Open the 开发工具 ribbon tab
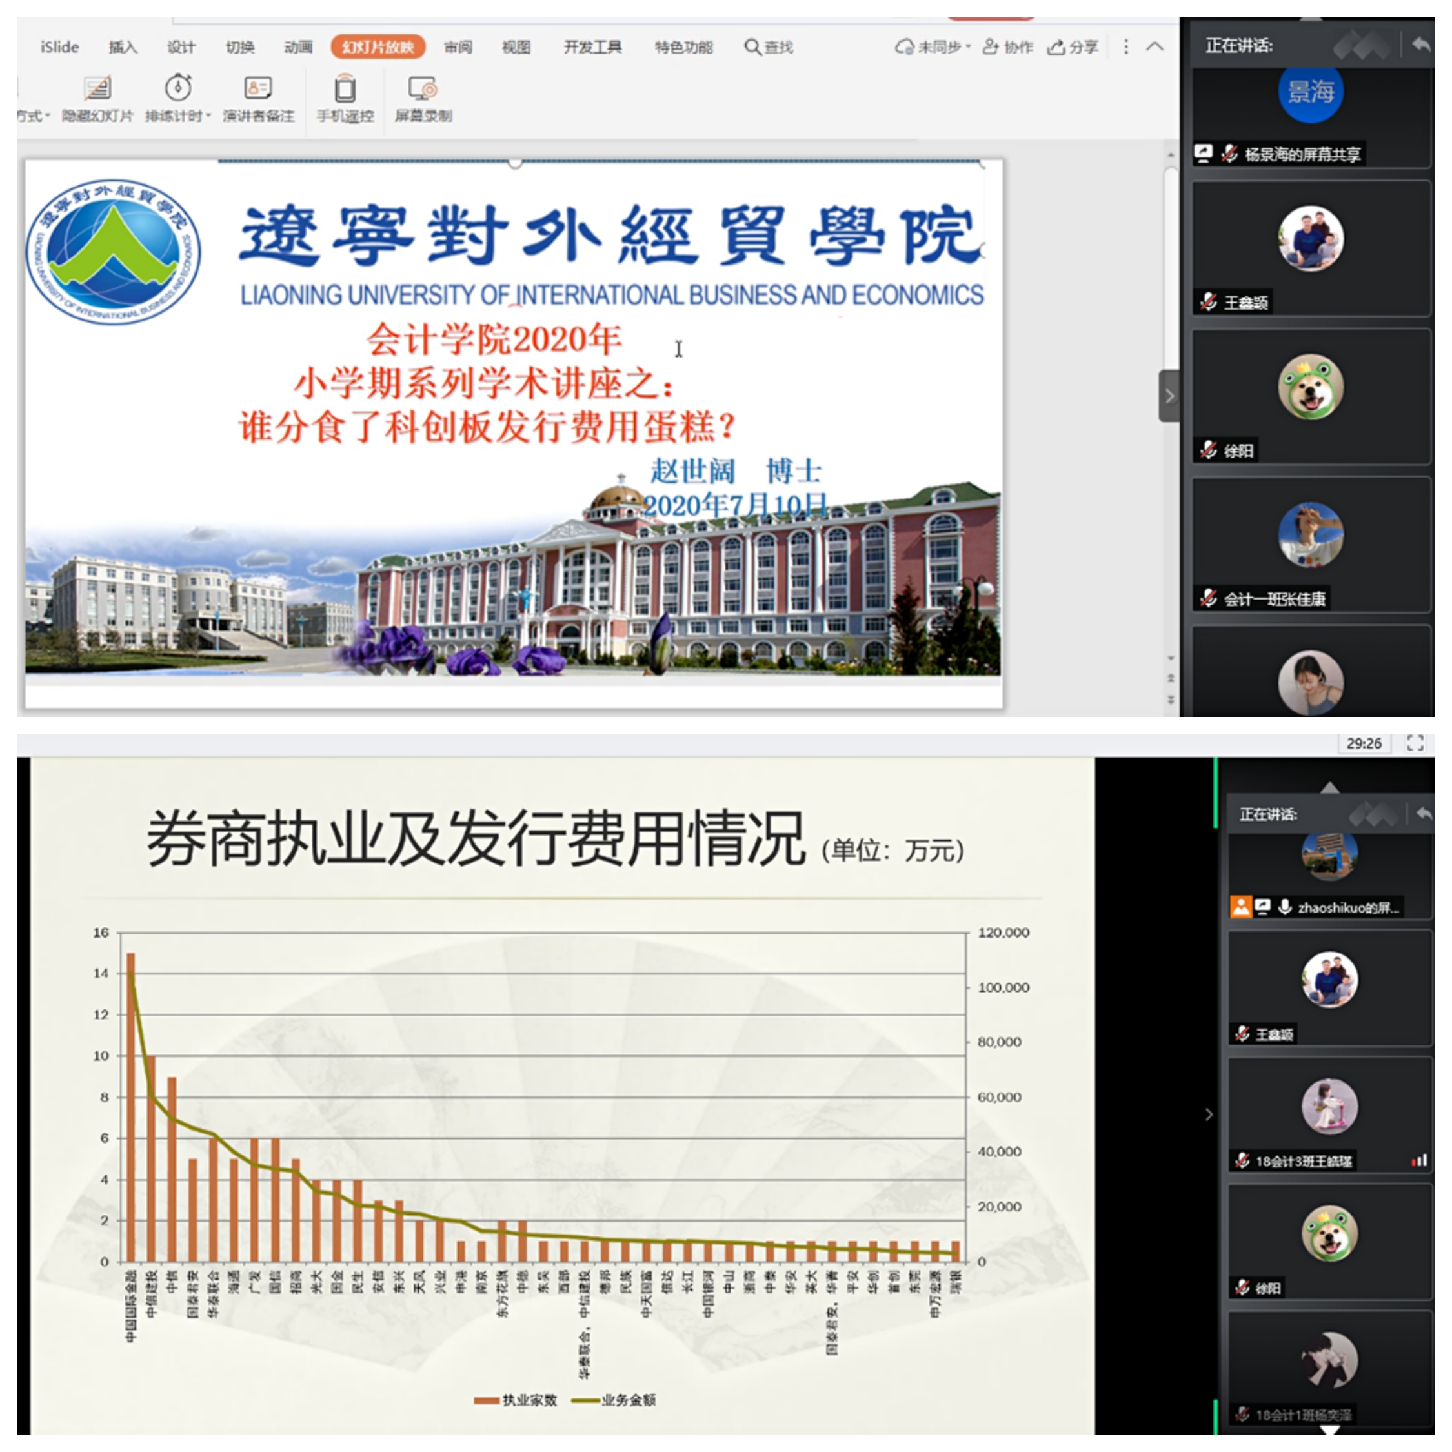The image size is (1452, 1452). click(x=593, y=47)
